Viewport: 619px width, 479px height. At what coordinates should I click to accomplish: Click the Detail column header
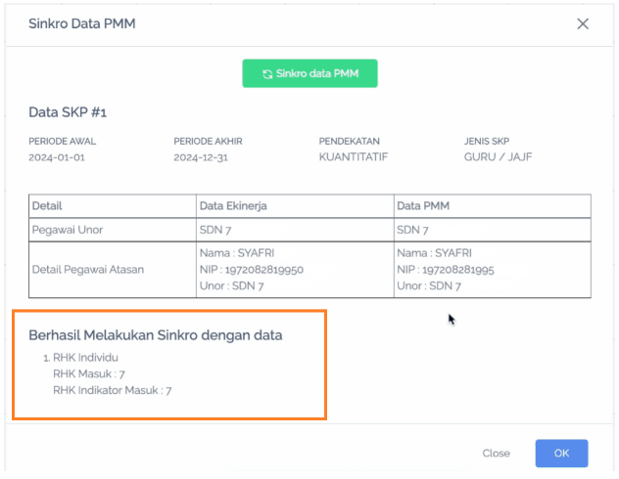click(48, 205)
